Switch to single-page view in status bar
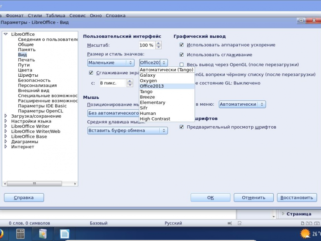Viewport: 321px width, 241px height. click(303, 223)
